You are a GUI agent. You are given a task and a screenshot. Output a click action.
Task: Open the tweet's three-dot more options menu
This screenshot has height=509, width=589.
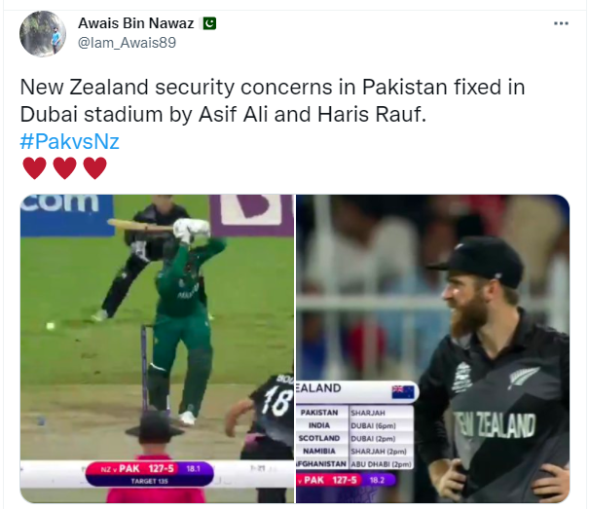tap(561, 23)
